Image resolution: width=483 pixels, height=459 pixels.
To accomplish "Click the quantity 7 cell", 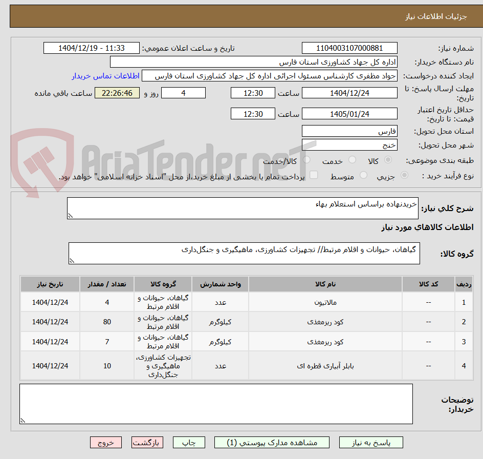I will point(107,342).
